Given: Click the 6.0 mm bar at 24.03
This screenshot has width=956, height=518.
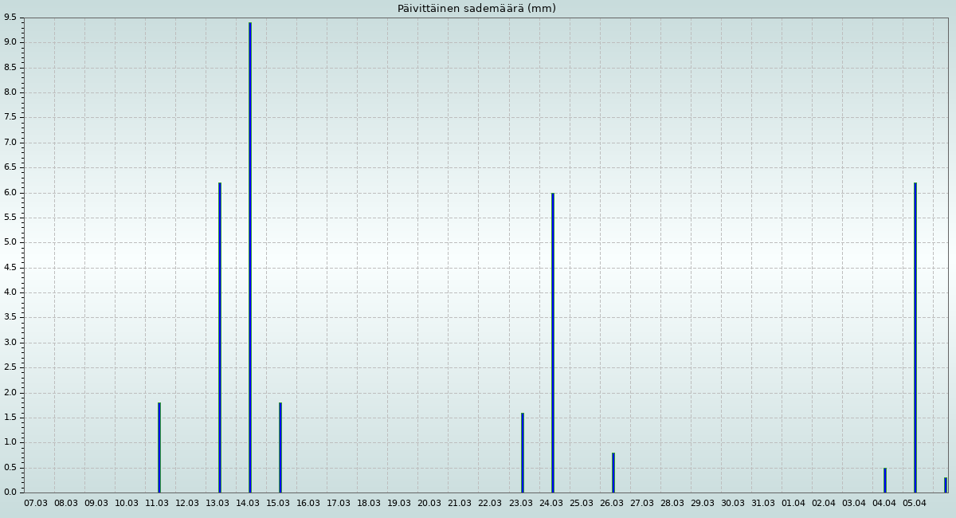Looking at the screenshot, I should 552,343.
